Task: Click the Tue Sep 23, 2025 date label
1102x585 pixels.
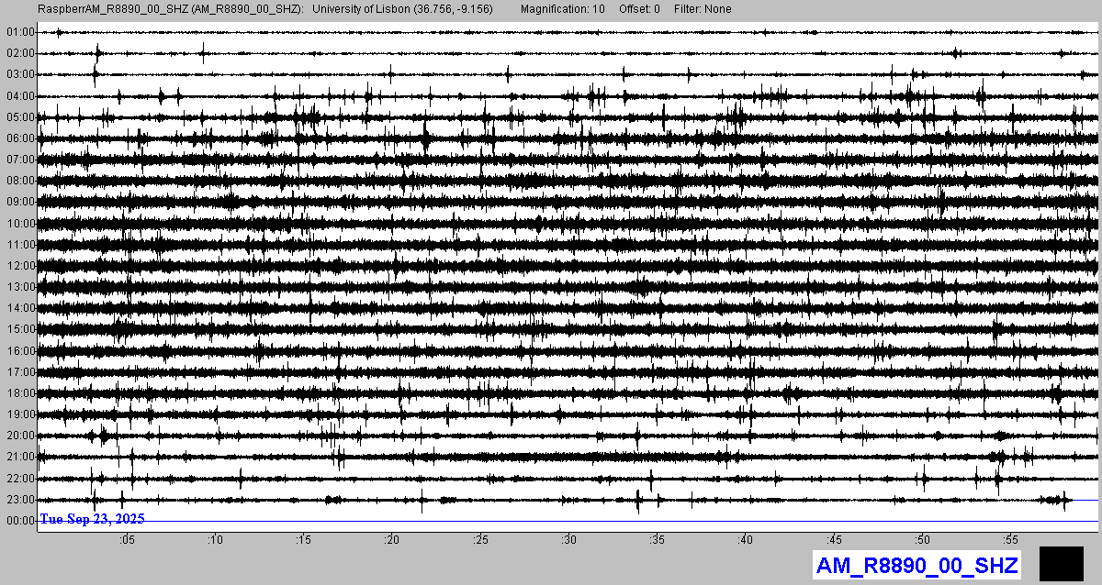Action: pyautogui.click(x=92, y=519)
